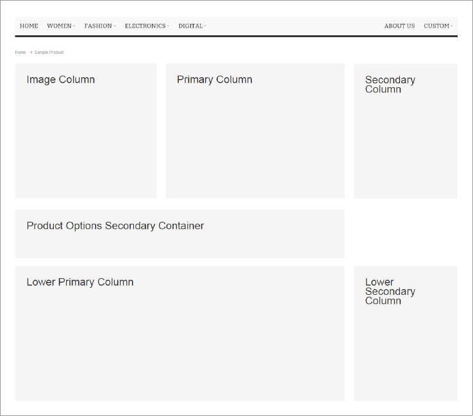This screenshot has width=473, height=416.
Task: Click the Home breadcrumb link
Action: [21, 53]
